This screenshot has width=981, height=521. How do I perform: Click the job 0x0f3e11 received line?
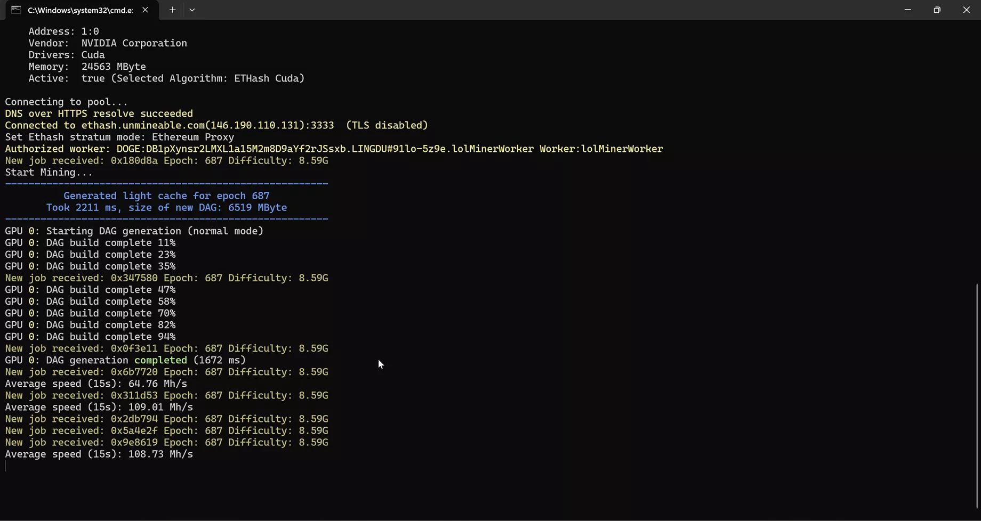coord(166,348)
